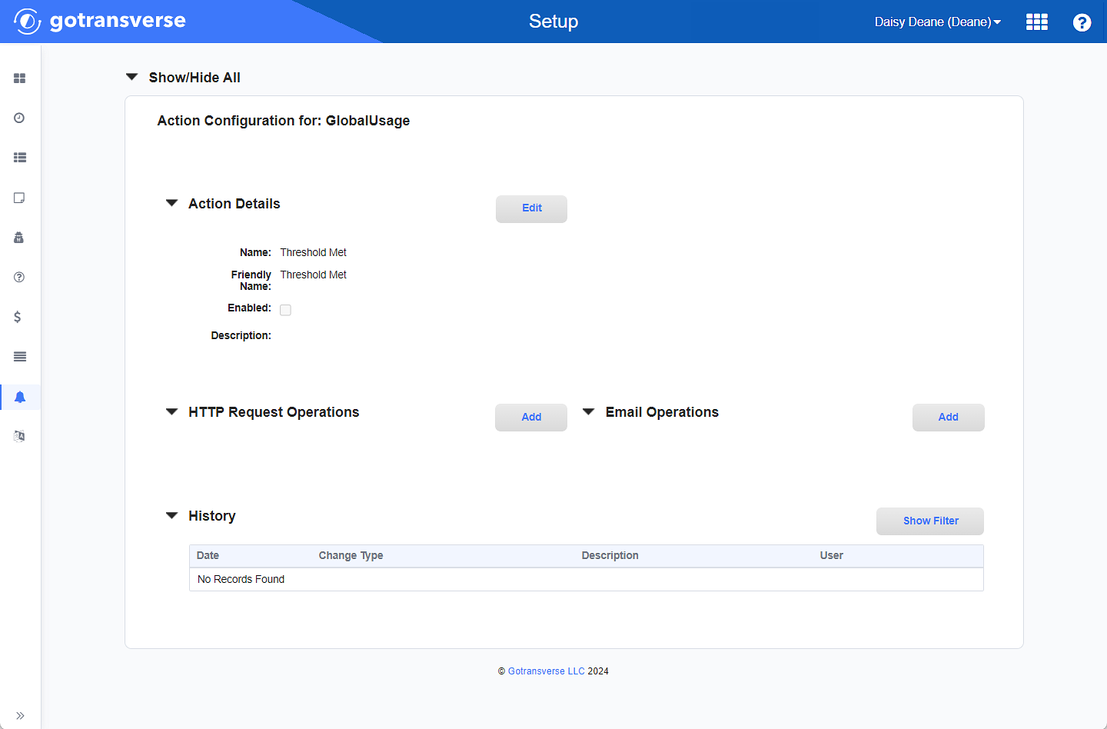Screen dimensions: 1107x729
Task: Click the Name value Threshold Met
Action: pos(313,252)
